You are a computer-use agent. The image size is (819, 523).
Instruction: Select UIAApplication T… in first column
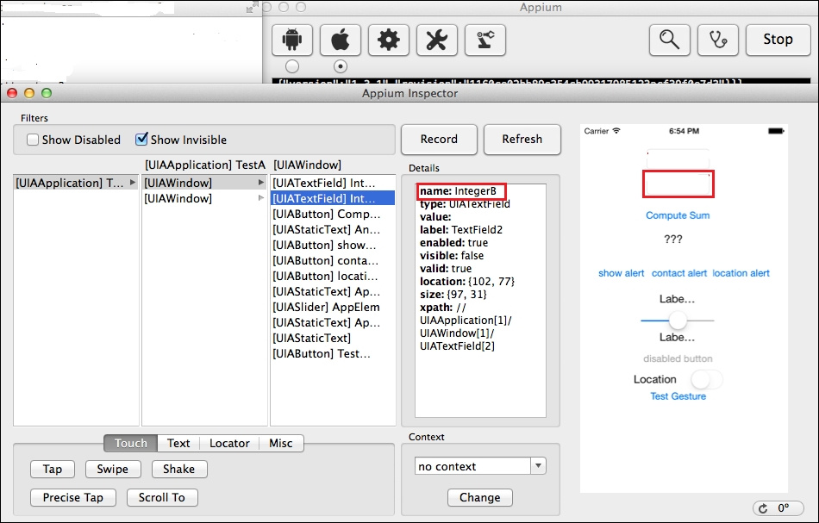[x=76, y=183]
